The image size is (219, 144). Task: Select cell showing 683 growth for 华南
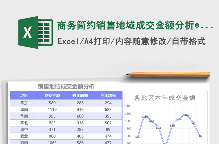click(108, 110)
